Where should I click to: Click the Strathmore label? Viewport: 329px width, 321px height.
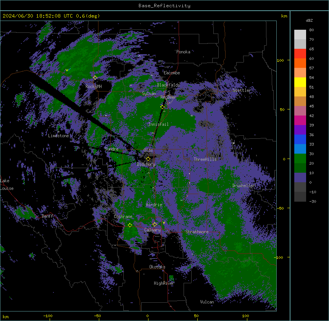click(x=197, y=232)
